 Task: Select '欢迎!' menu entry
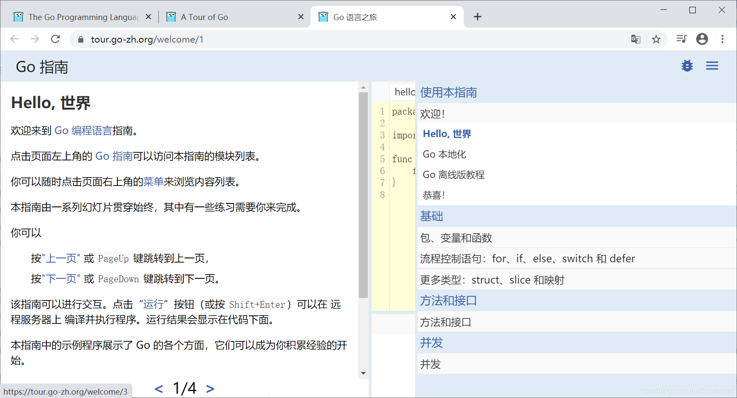click(577, 114)
